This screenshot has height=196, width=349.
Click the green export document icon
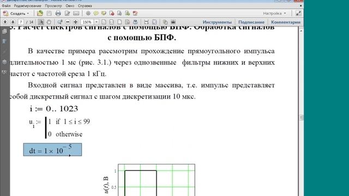pos(127,14)
